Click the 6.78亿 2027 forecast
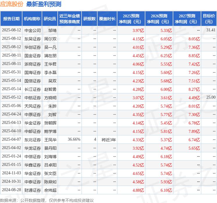This screenshot has width=217, height=203. pos(194,123)
